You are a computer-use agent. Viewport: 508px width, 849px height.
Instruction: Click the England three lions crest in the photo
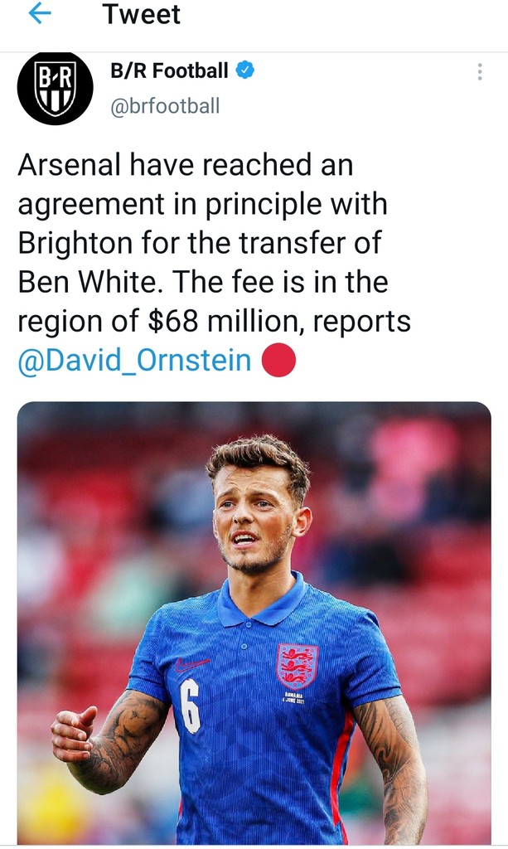(297, 665)
